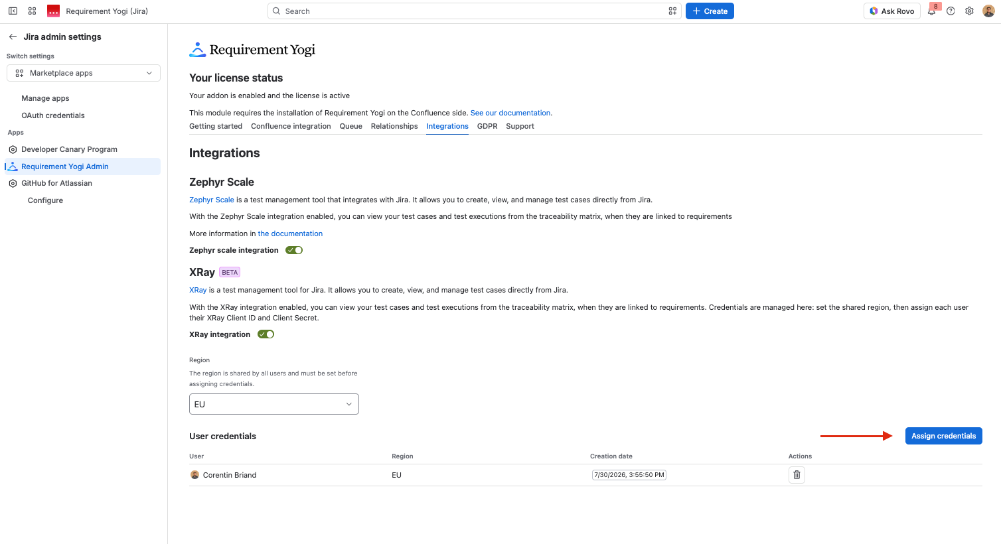Open the Support tab
This screenshot has height=544, width=1001.
(x=520, y=126)
